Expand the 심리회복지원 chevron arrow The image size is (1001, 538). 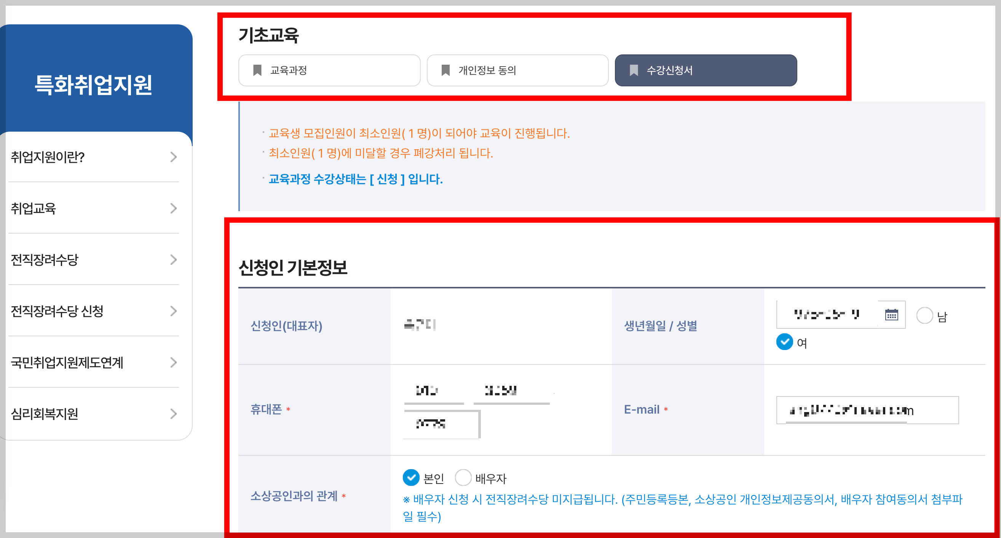(x=173, y=414)
